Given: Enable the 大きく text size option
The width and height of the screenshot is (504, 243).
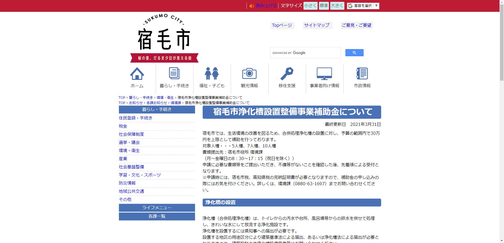Looking at the screenshot, I should coord(337,6).
